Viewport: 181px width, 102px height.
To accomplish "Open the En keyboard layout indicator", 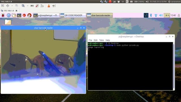I will point(127,1).
